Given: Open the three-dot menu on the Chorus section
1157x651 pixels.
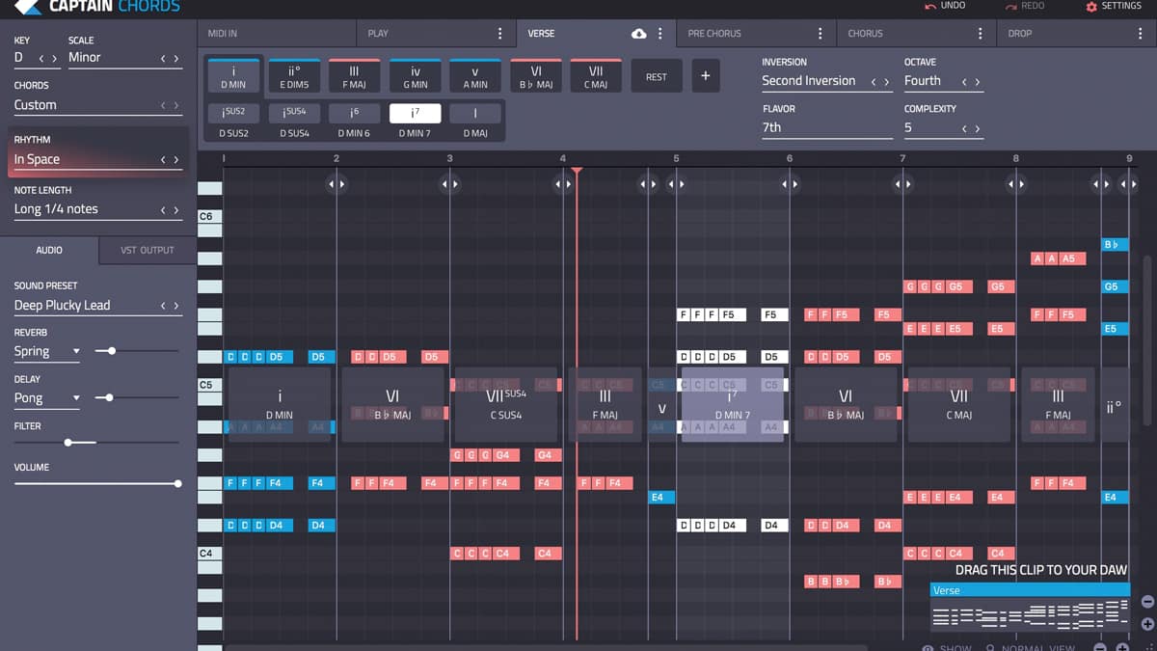Looking at the screenshot, I should (x=982, y=33).
